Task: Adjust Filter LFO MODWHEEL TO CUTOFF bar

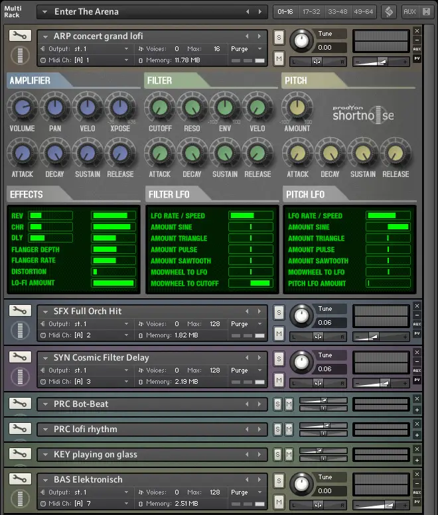Action: click(x=251, y=283)
